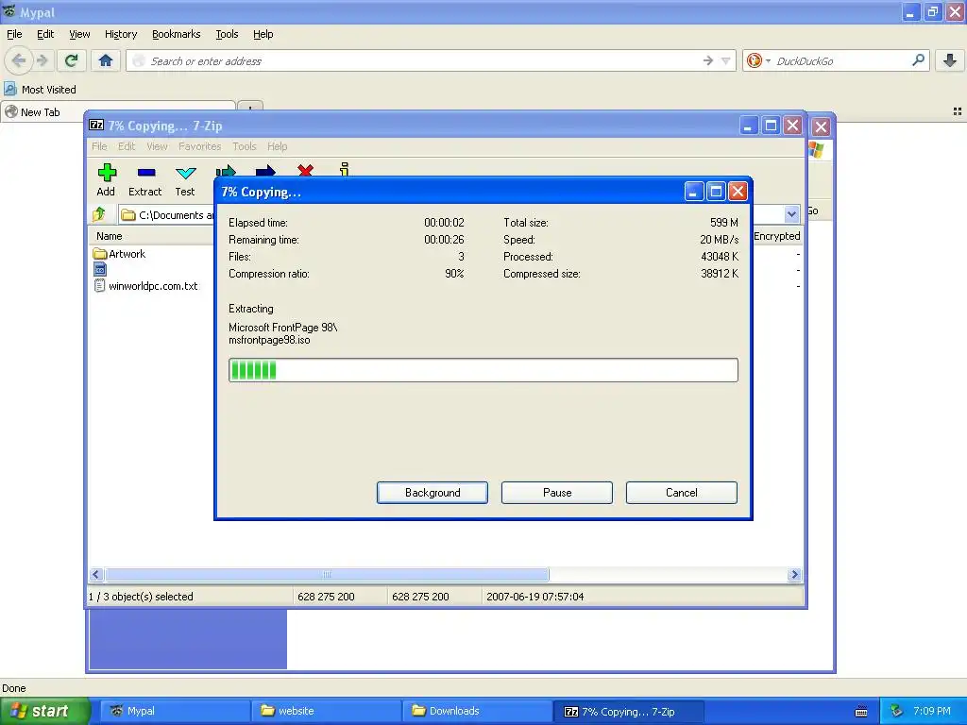Expand address bar history dropdown

pyautogui.click(x=726, y=60)
